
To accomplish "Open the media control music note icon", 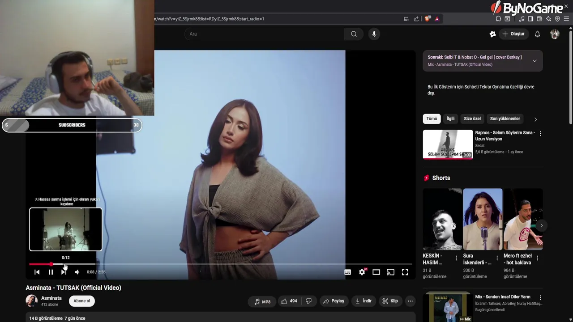I will (x=522, y=19).
